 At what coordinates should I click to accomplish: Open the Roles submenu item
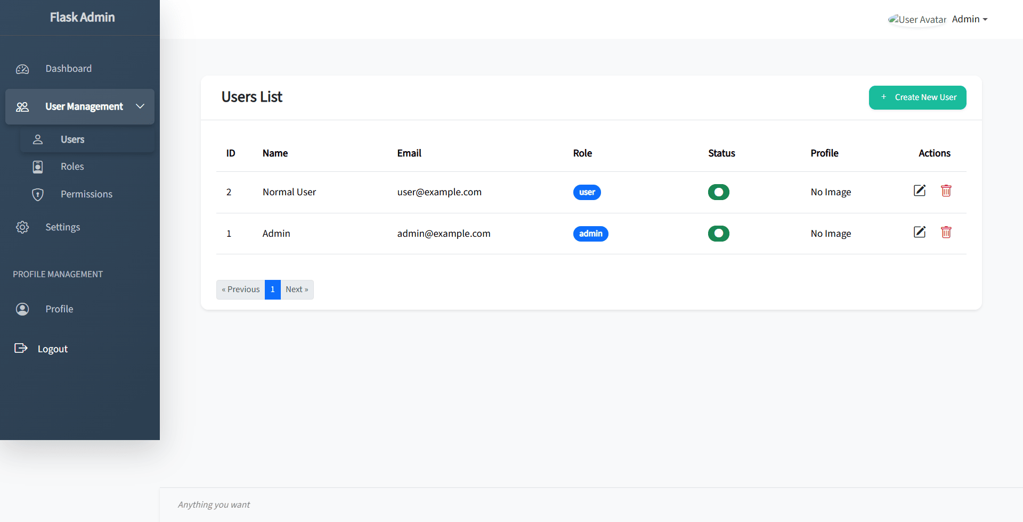(x=72, y=167)
